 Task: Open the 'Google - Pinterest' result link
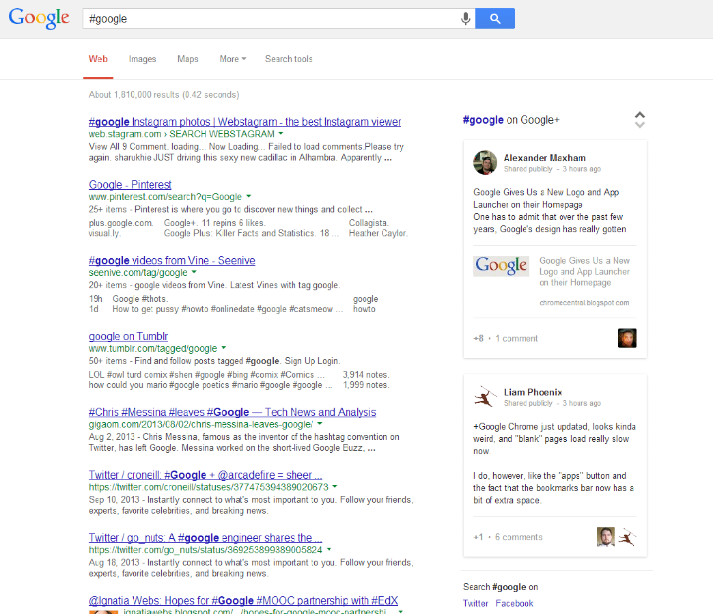pos(130,184)
